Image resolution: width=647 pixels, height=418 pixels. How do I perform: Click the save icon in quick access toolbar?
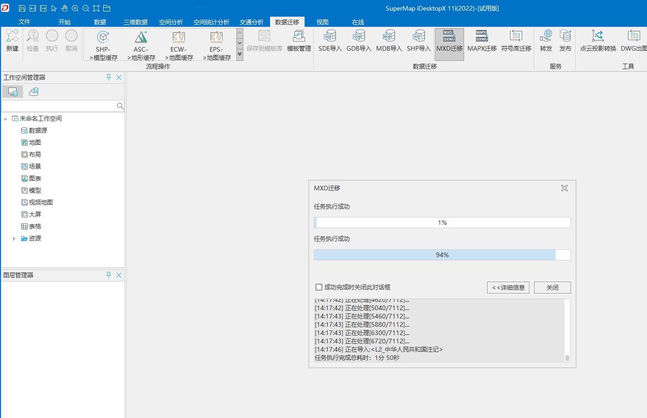[x=22, y=8]
